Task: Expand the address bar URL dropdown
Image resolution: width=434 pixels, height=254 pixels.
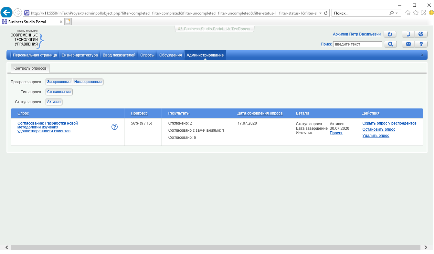Action: pyautogui.click(x=320, y=13)
